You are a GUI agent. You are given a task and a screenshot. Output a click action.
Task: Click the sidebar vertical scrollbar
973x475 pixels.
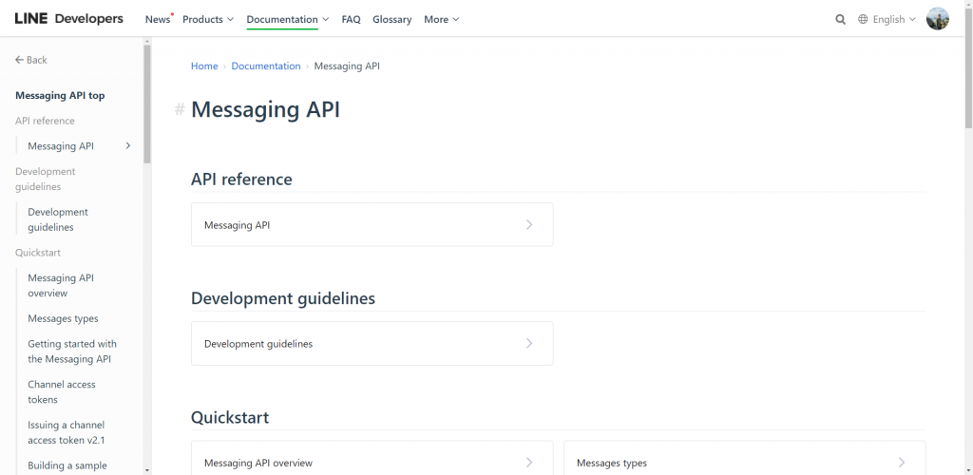[146, 104]
